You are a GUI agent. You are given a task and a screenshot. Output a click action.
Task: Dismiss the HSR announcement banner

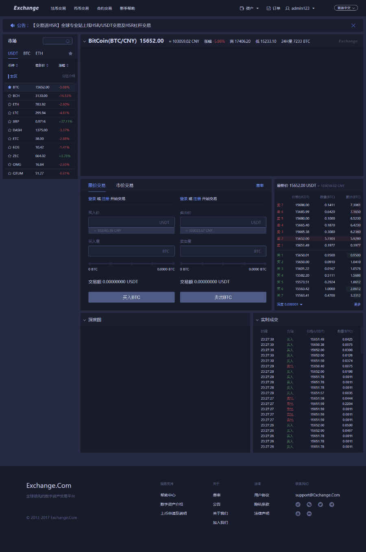353,25
